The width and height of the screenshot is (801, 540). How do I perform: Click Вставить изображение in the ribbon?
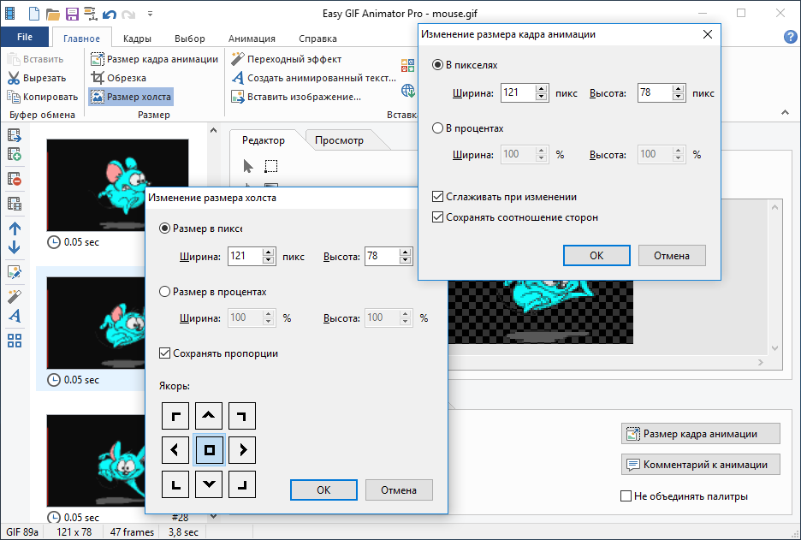pyautogui.click(x=296, y=97)
